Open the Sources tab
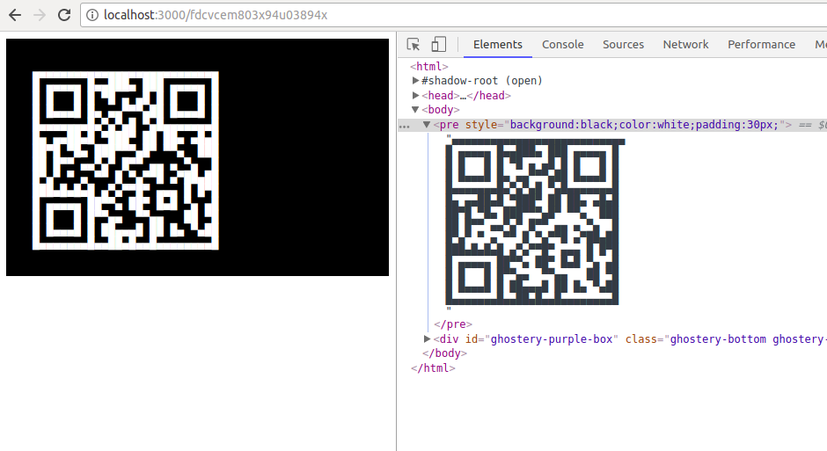 (623, 45)
